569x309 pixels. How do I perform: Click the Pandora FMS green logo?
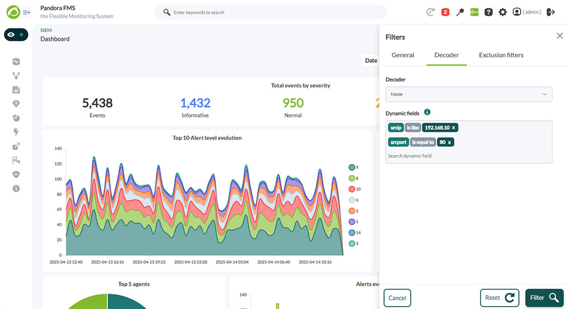click(x=13, y=12)
